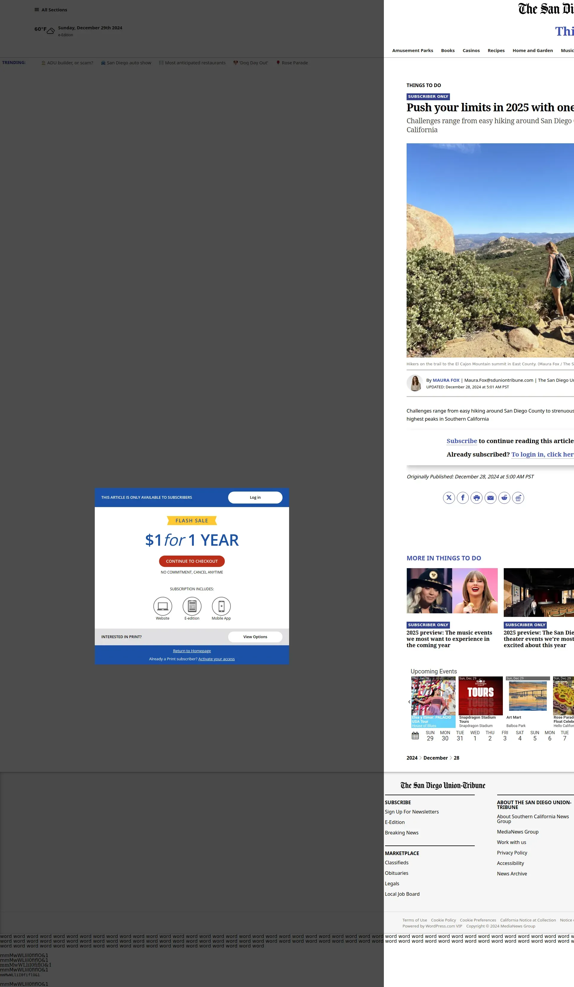This screenshot has height=987, width=574.
Task: Share article via email icon
Action: pyautogui.click(x=490, y=498)
